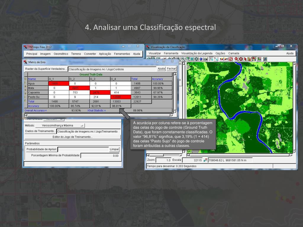Click the green full-extent arrows icon
Screen dimensions: 303x227
click(192, 59)
